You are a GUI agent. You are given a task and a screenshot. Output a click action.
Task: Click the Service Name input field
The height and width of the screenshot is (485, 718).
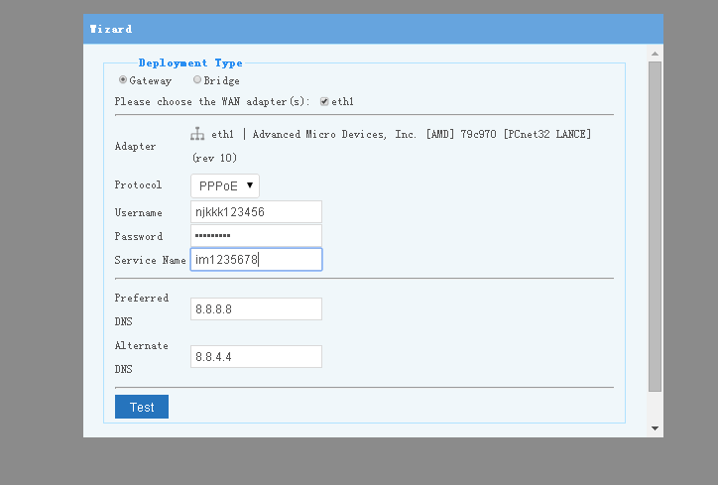[x=256, y=259]
